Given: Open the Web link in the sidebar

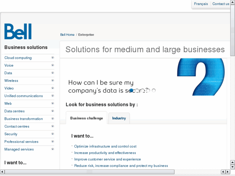Looking at the screenshot, I should [x=8, y=104].
